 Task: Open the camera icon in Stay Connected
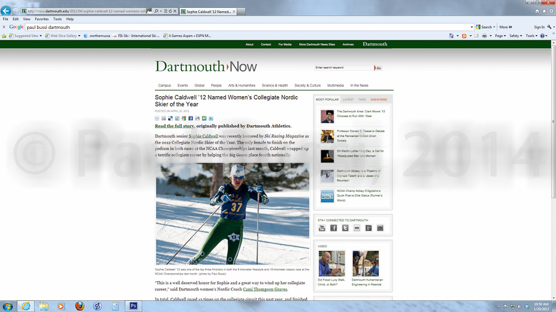click(380, 228)
